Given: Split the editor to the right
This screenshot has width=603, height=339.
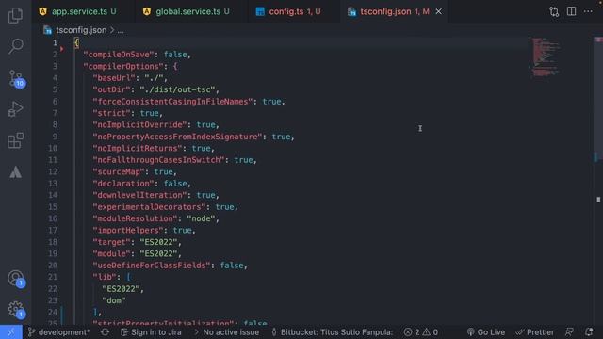Looking at the screenshot, I should [x=572, y=11].
